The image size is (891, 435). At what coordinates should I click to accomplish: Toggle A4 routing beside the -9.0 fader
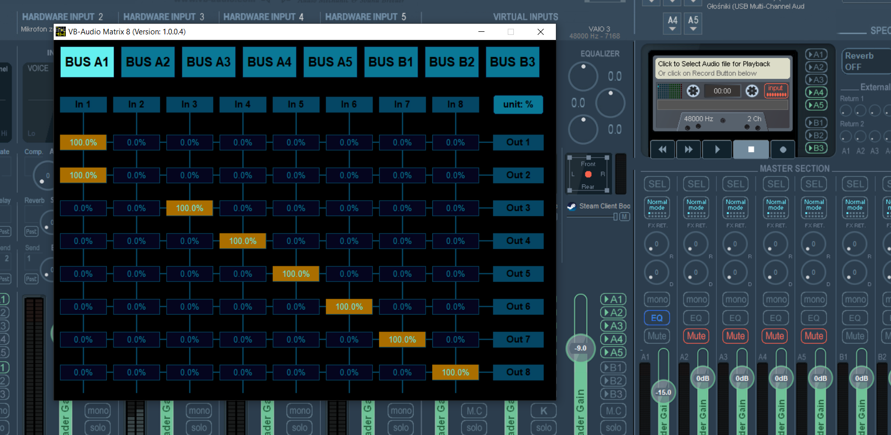coord(613,339)
